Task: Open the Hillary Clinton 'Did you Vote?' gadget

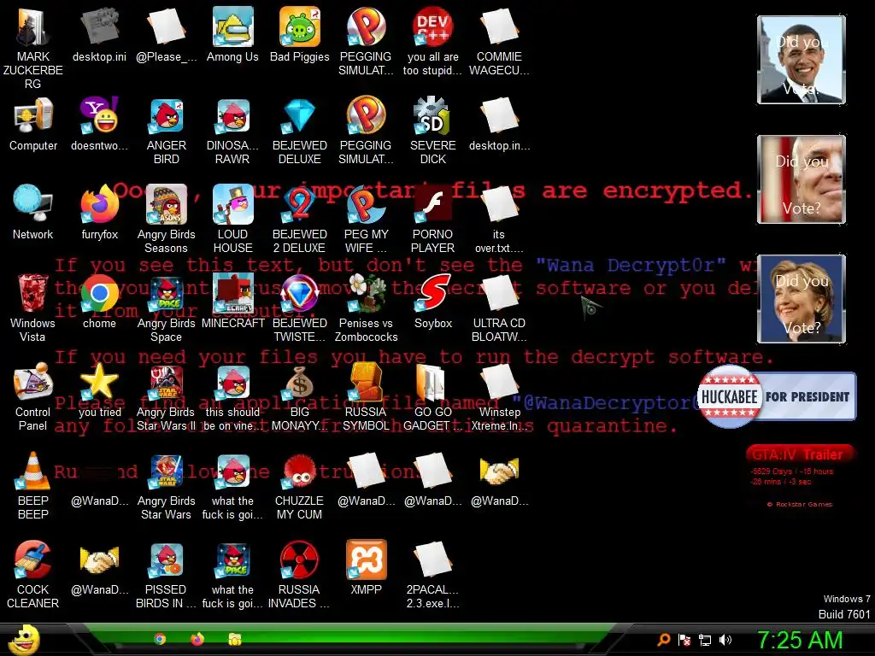Action: click(802, 299)
